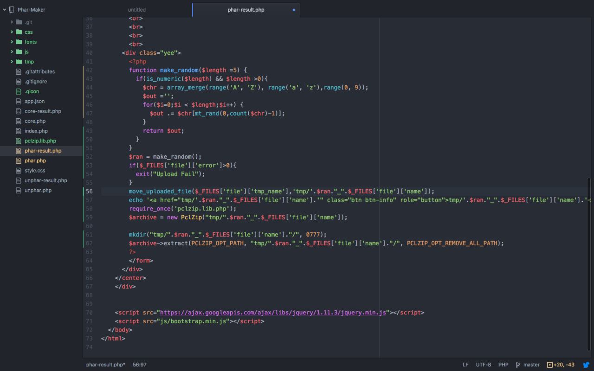Image resolution: width=594 pixels, height=371 pixels.
Task: Click the +20, -43 diff count
Action: pyautogui.click(x=564, y=365)
